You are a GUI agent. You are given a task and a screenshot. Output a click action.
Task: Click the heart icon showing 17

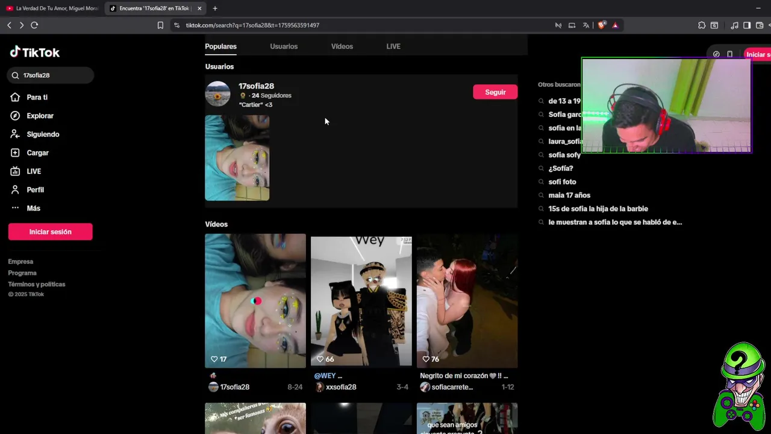pyautogui.click(x=214, y=359)
